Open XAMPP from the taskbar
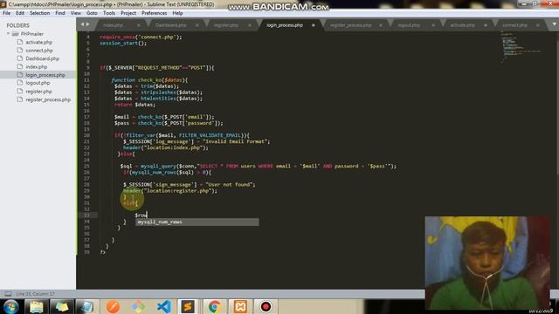559x314 pixels. [240, 306]
